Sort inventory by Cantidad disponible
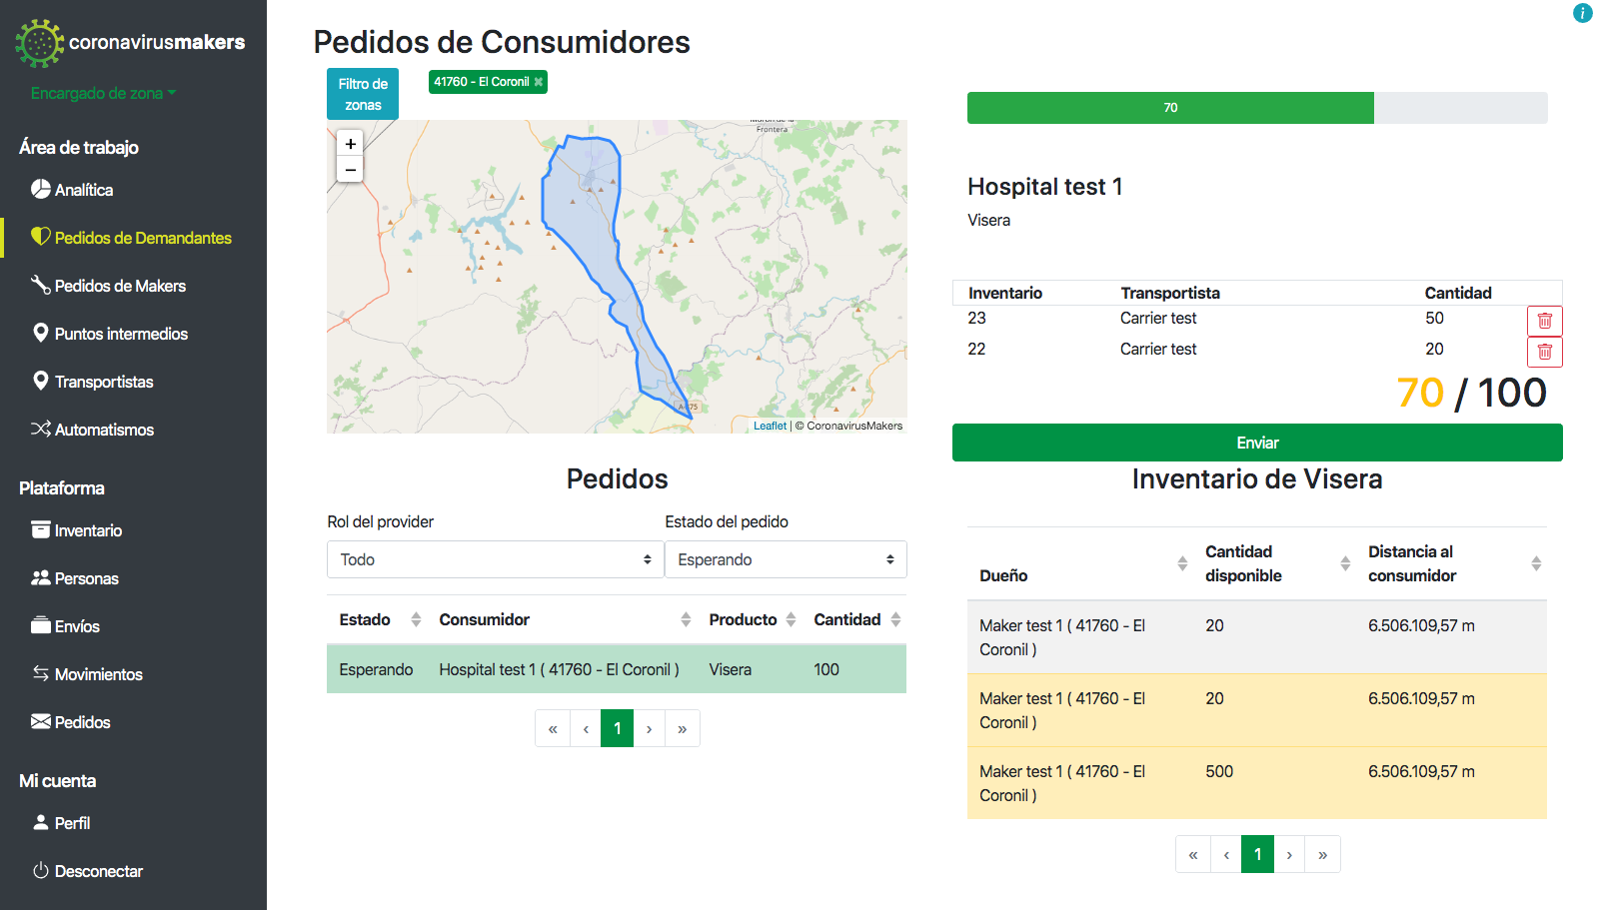The width and height of the screenshot is (1600, 910). 1345,563
